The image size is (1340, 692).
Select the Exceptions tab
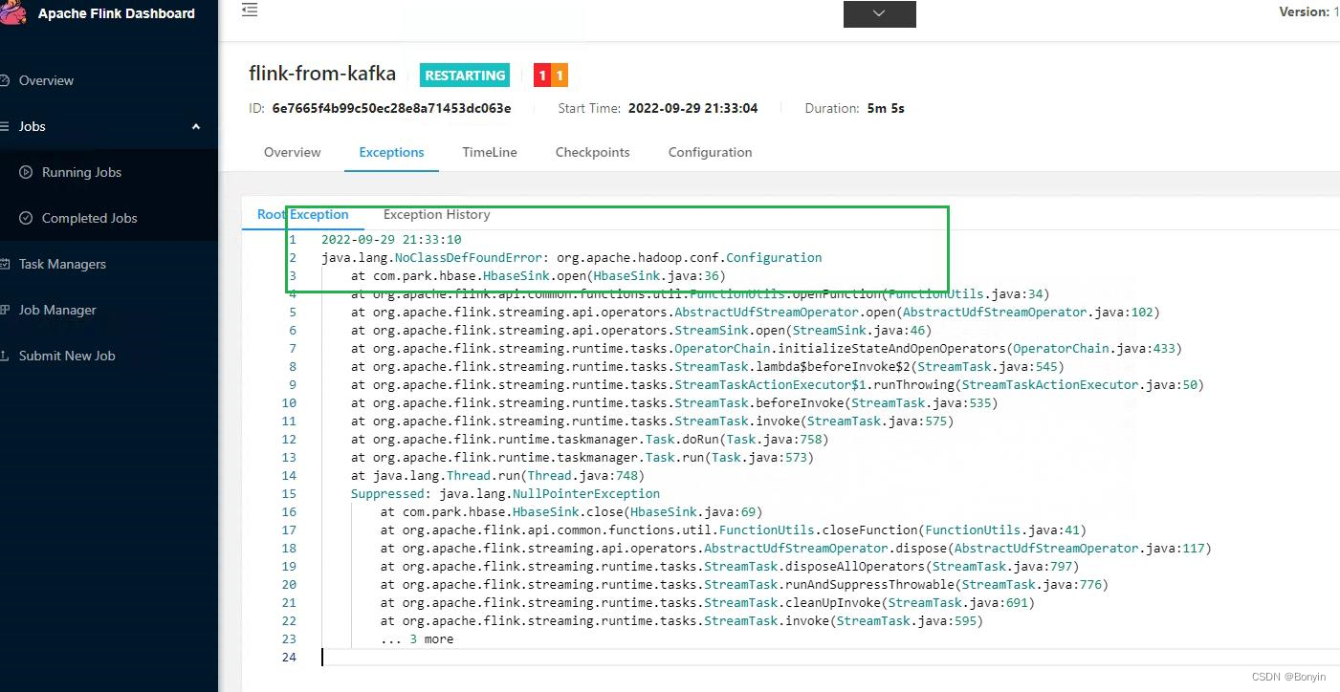click(x=391, y=152)
